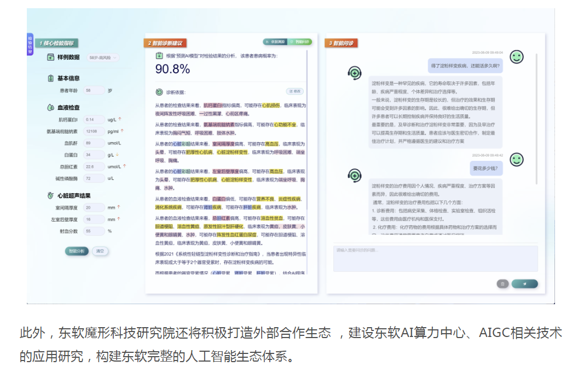Click the 心脏超声结果 heart icon
Image resolution: width=578 pixels, height=372 pixels.
click(x=51, y=195)
